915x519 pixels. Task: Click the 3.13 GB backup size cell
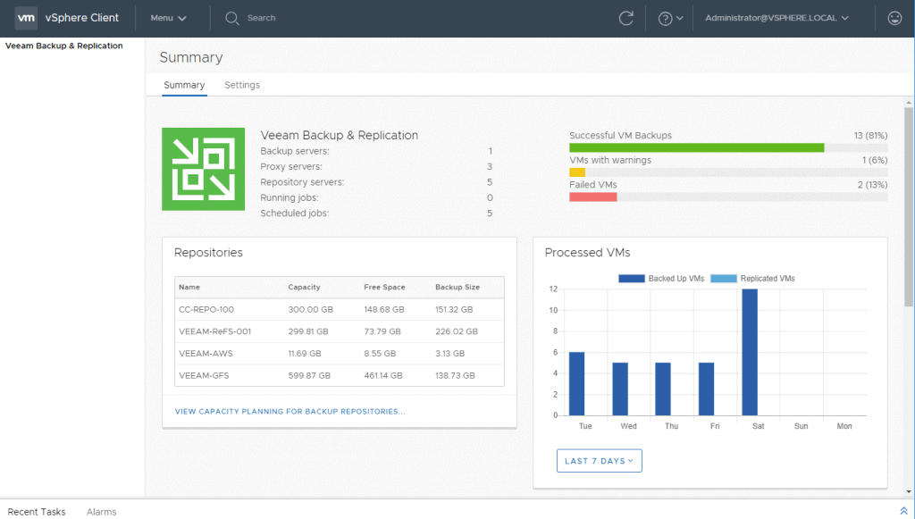click(450, 354)
